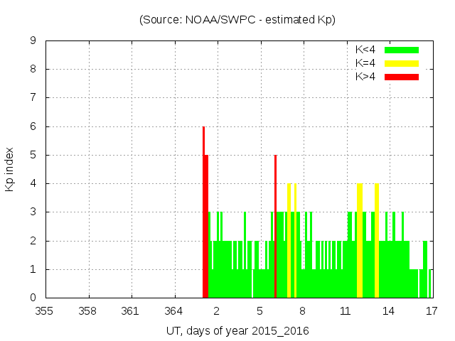This screenshot has height=341, width=455.
Task: Click the isolated red bar near day 6
Action: click(275, 227)
